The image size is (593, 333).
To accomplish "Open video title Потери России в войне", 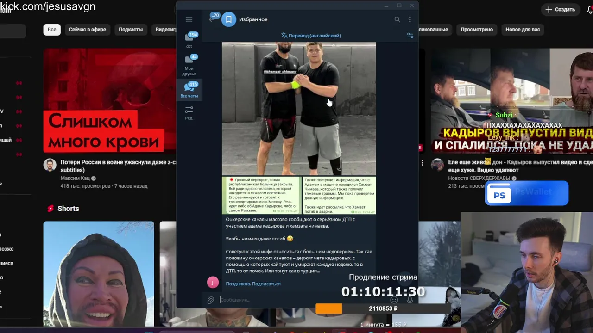I will (117, 166).
